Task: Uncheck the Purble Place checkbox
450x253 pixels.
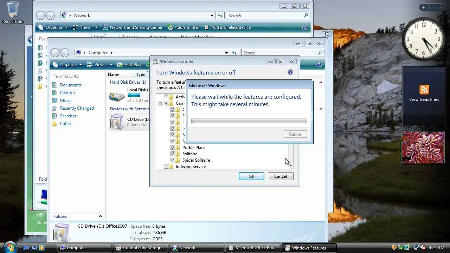Action: [x=173, y=148]
